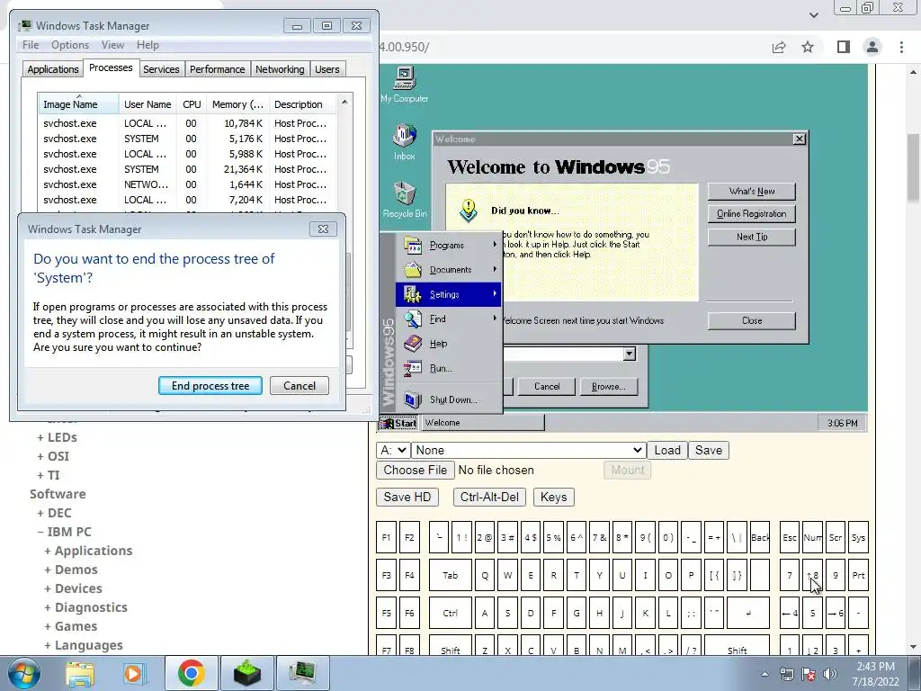Open the Inbox desktop icon
Viewport: 921px width, 691px height.
pyautogui.click(x=404, y=143)
